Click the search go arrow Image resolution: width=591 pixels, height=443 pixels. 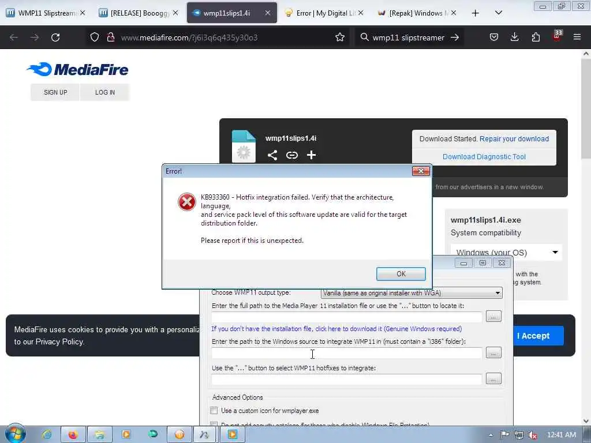click(455, 37)
